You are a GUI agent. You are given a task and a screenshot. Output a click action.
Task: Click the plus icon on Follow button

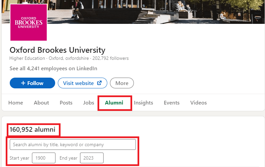point(23,83)
